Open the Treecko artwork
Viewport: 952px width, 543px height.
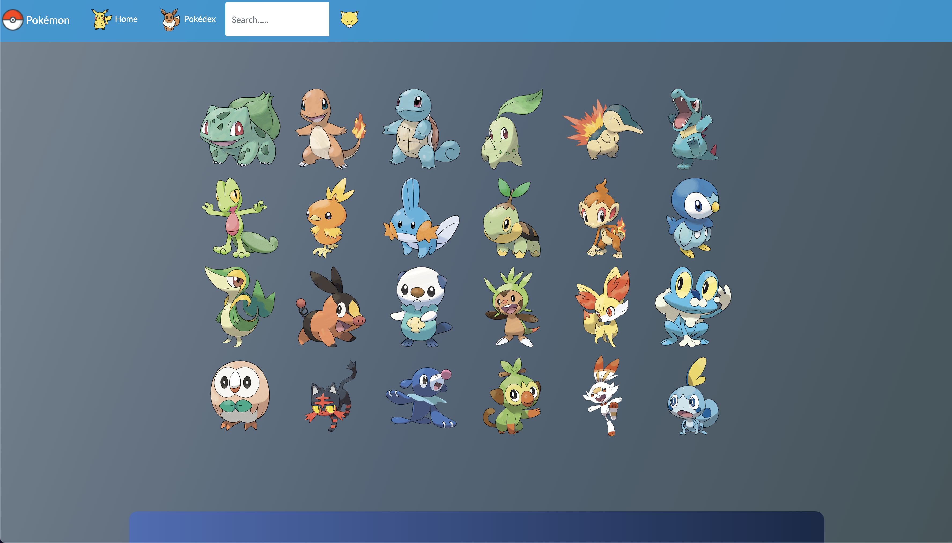click(x=240, y=218)
